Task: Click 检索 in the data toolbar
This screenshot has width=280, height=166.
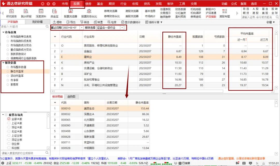Action: pyautogui.click(x=112, y=22)
